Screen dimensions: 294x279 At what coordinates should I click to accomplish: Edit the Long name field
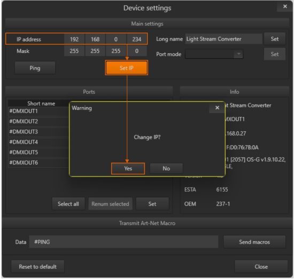coord(223,39)
